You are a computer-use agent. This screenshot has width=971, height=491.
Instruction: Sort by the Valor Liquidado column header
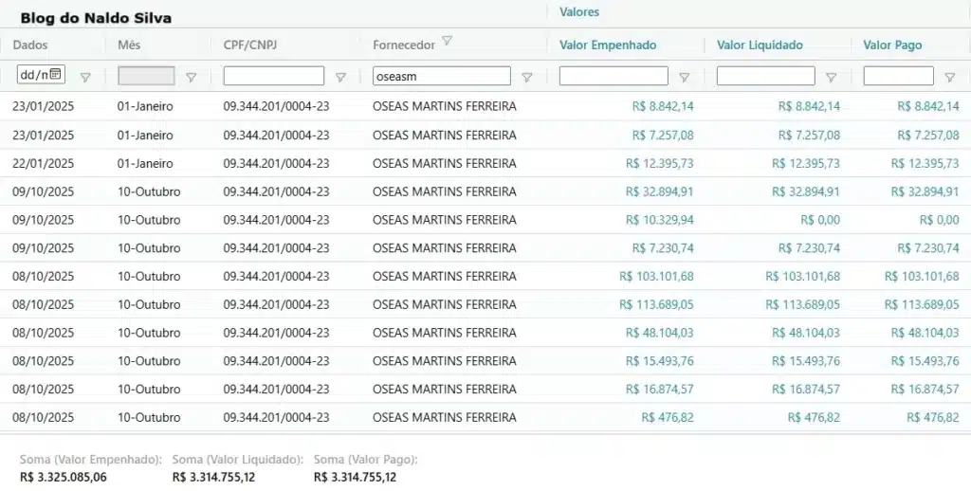pos(760,45)
